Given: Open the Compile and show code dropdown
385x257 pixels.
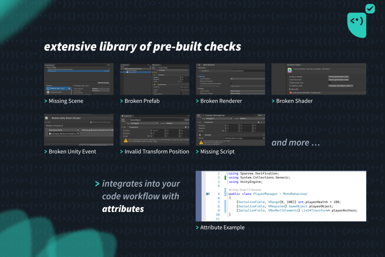Looking at the screenshot, I should pos(341,85).
